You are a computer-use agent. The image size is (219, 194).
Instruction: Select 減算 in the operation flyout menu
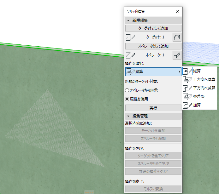pyautogui.click(x=199, y=71)
